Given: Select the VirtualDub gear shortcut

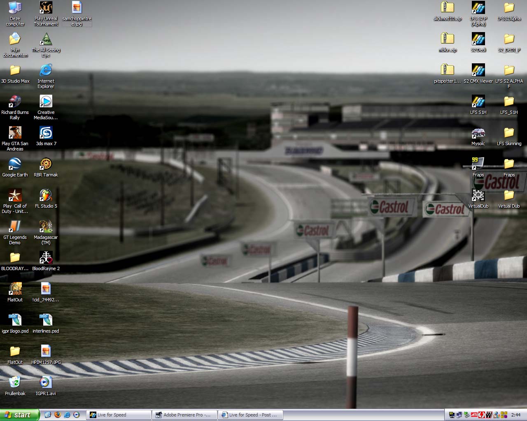Looking at the screenshot, I should click(x=478, y=199).
